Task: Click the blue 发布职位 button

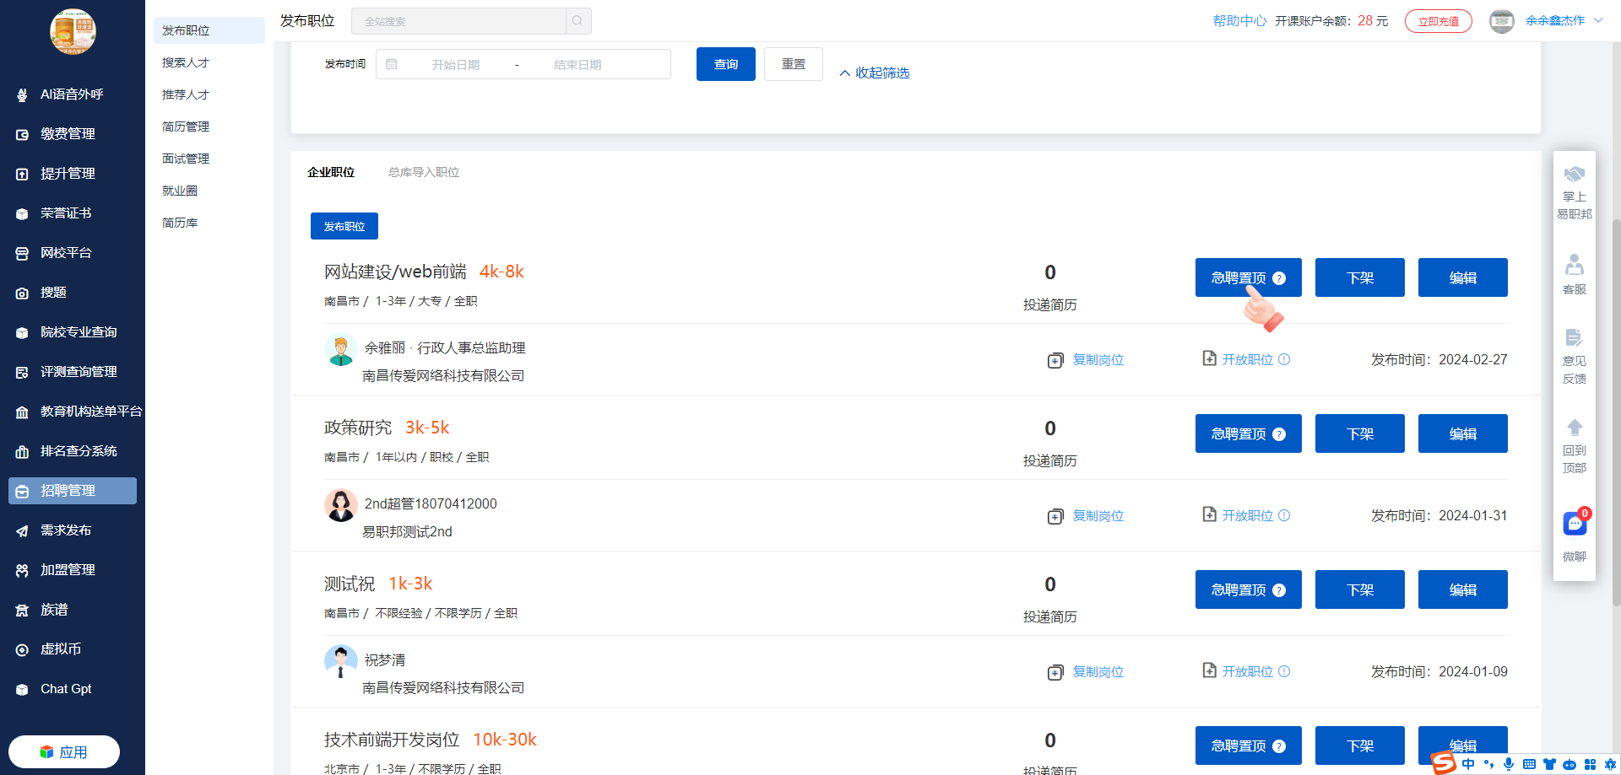Action: pos(344,226)
